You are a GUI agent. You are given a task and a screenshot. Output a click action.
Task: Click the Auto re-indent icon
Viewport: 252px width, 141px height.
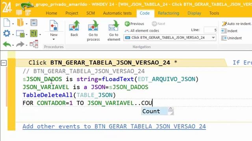(224, 24)
